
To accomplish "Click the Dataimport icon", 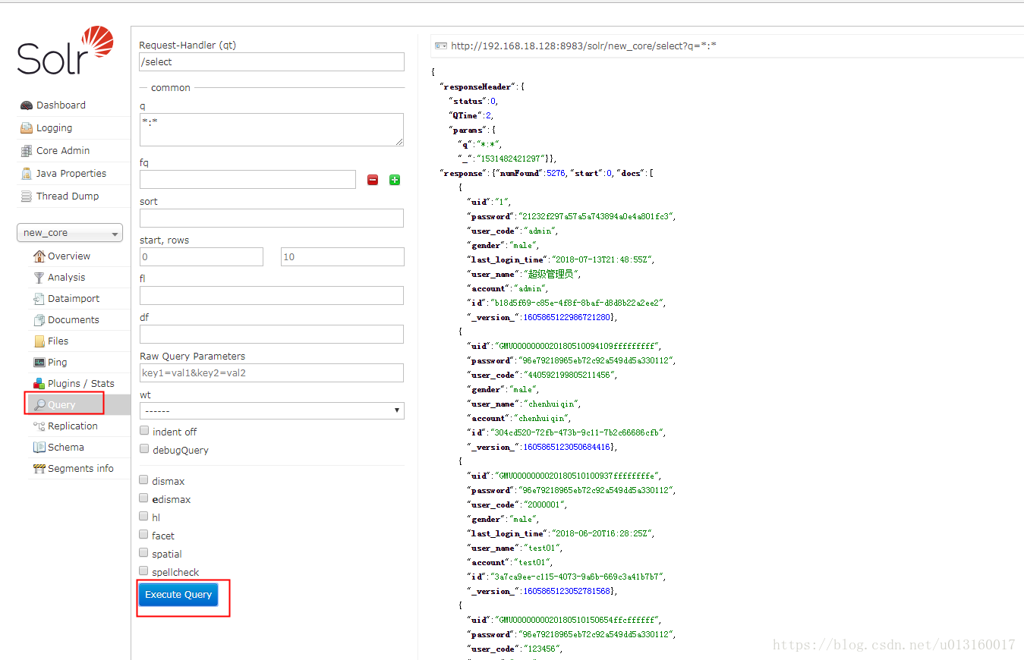I will [39, 299].
